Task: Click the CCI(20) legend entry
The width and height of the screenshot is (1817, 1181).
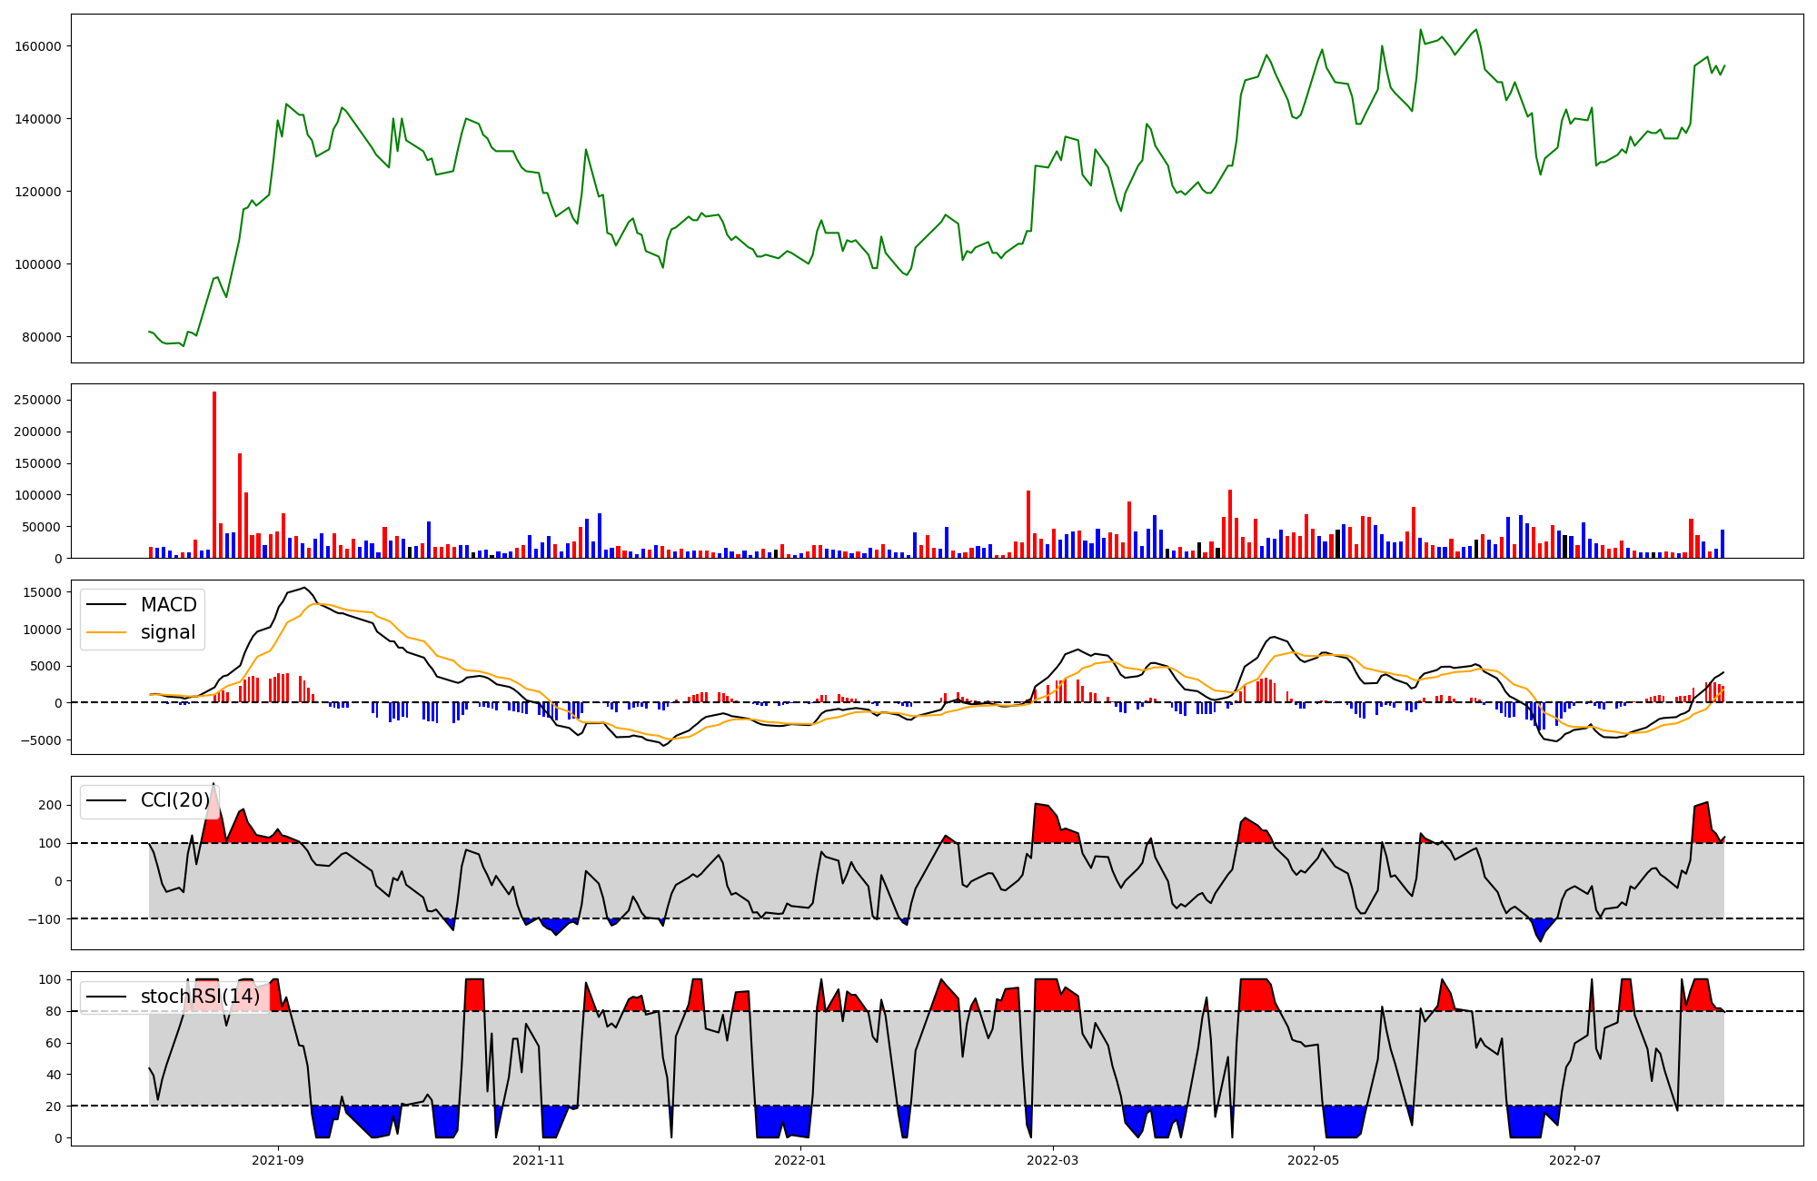Action: tap(174, 800)
